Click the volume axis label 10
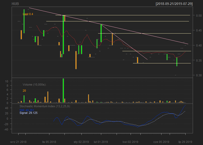Viewport: 203px width, 145px height. coord(7,81)
